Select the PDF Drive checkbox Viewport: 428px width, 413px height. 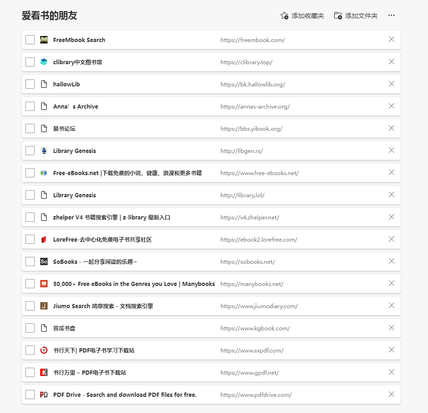30,395
